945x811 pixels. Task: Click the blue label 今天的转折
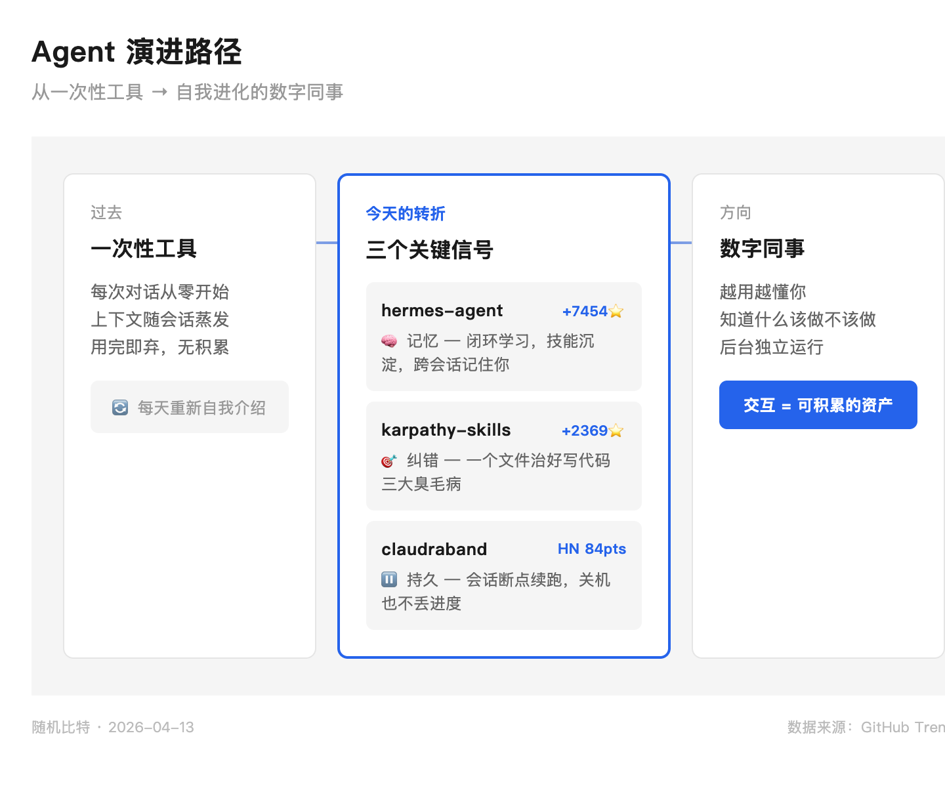pyautogui.click(x=406, y=214)
